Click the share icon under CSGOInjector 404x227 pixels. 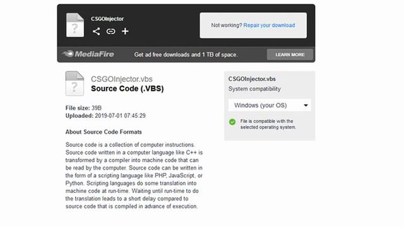(96, 32)
